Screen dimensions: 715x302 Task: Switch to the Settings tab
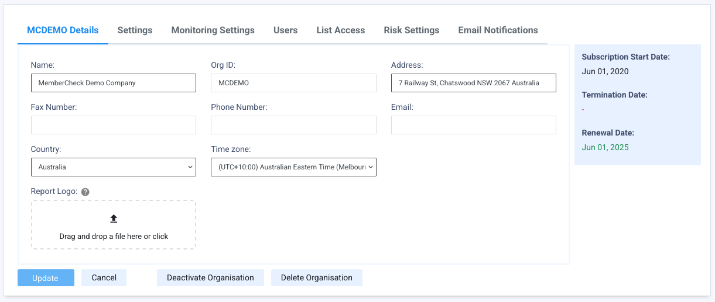135,30
